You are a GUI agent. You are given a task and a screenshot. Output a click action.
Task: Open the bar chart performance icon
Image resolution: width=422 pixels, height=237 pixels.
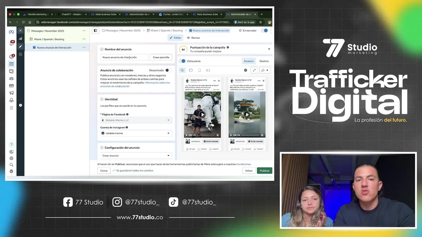[x=20, y=39]
